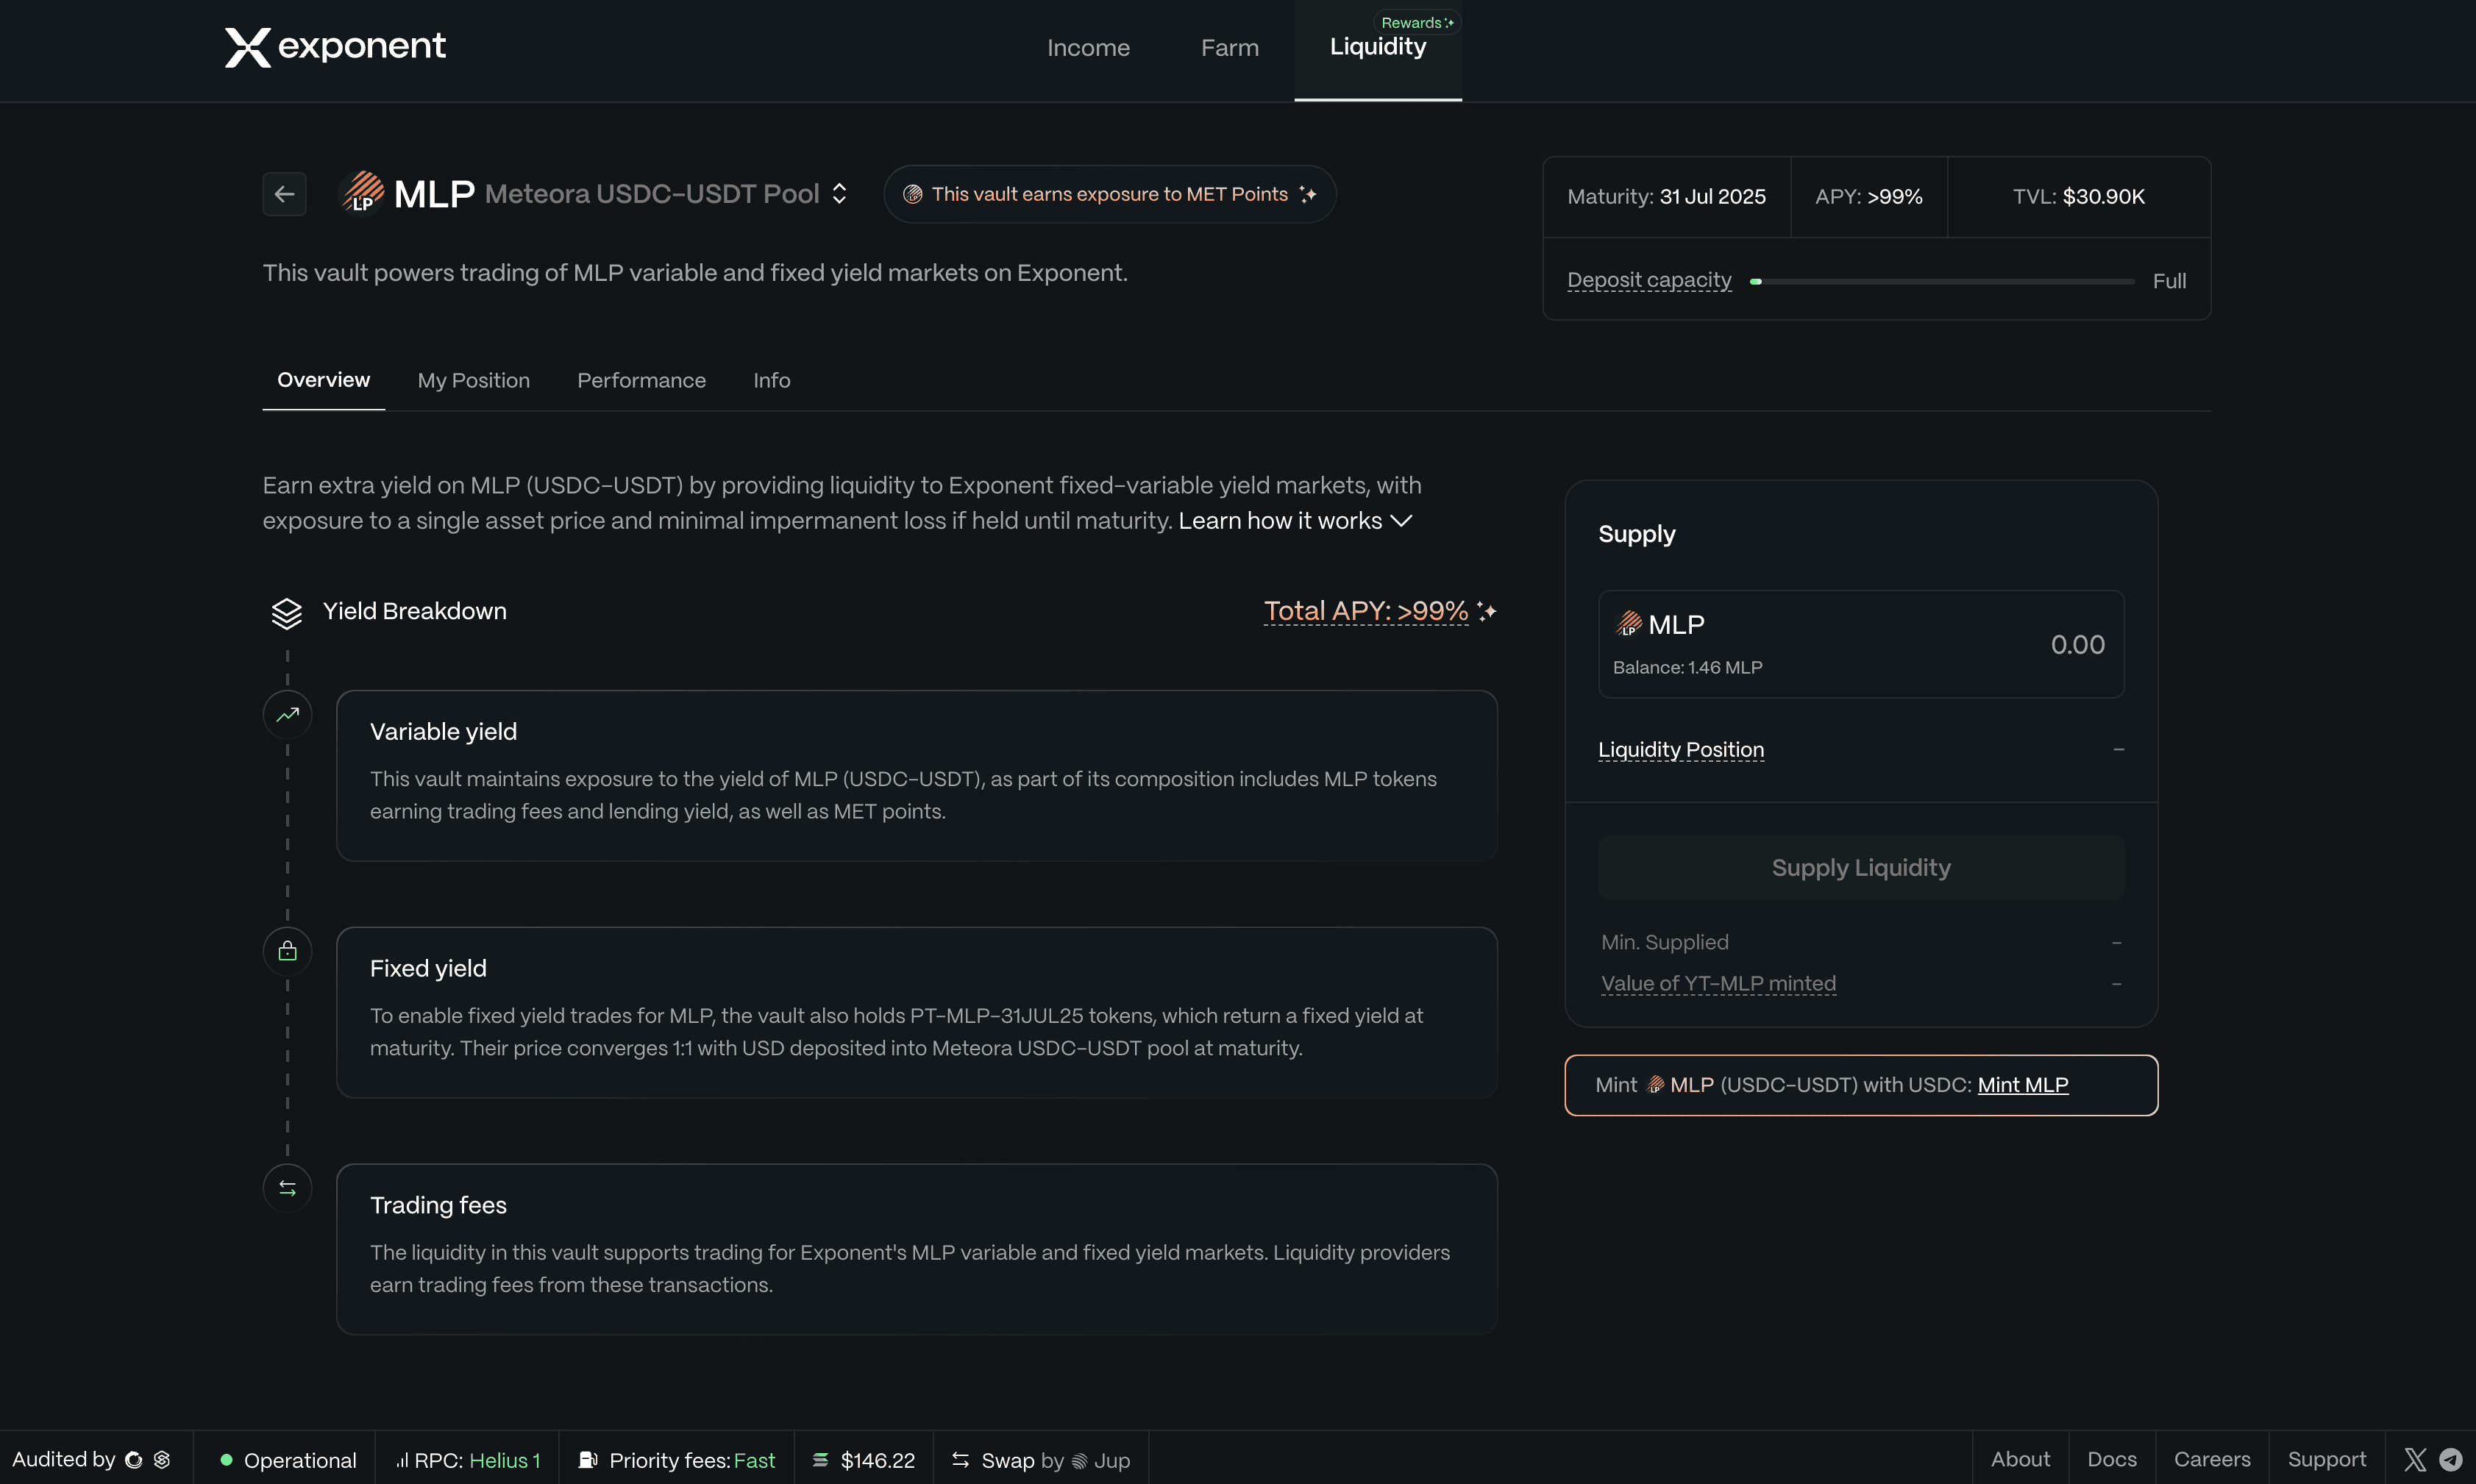Open the X (Twitter) social icon
Screen dimensions: 2476x1484
coord(2414,1460)
